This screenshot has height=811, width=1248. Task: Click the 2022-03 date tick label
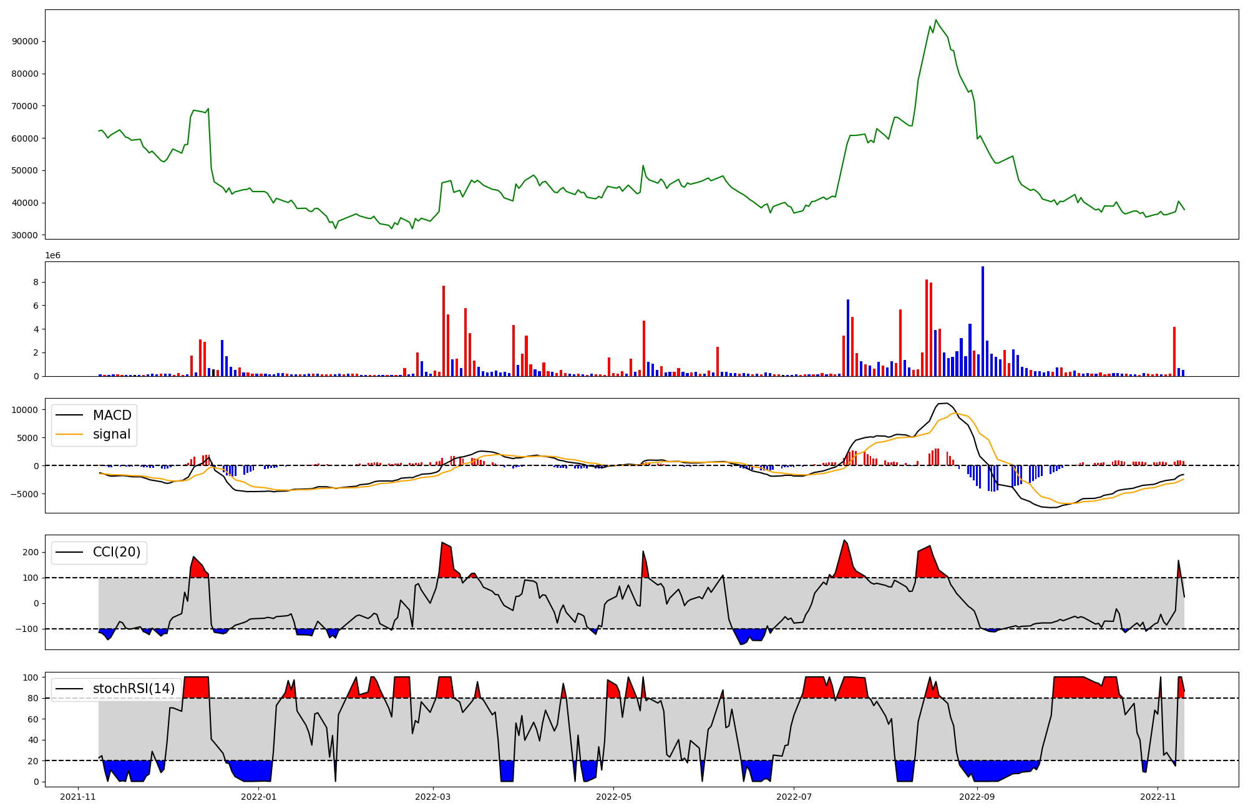[x=432, y=797]
